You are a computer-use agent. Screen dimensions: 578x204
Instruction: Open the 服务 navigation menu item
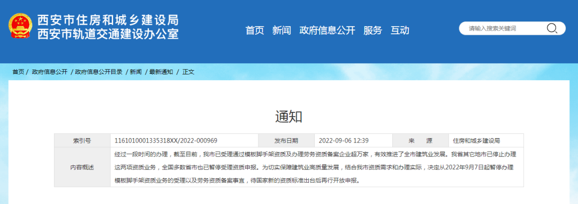coord(372,30)
